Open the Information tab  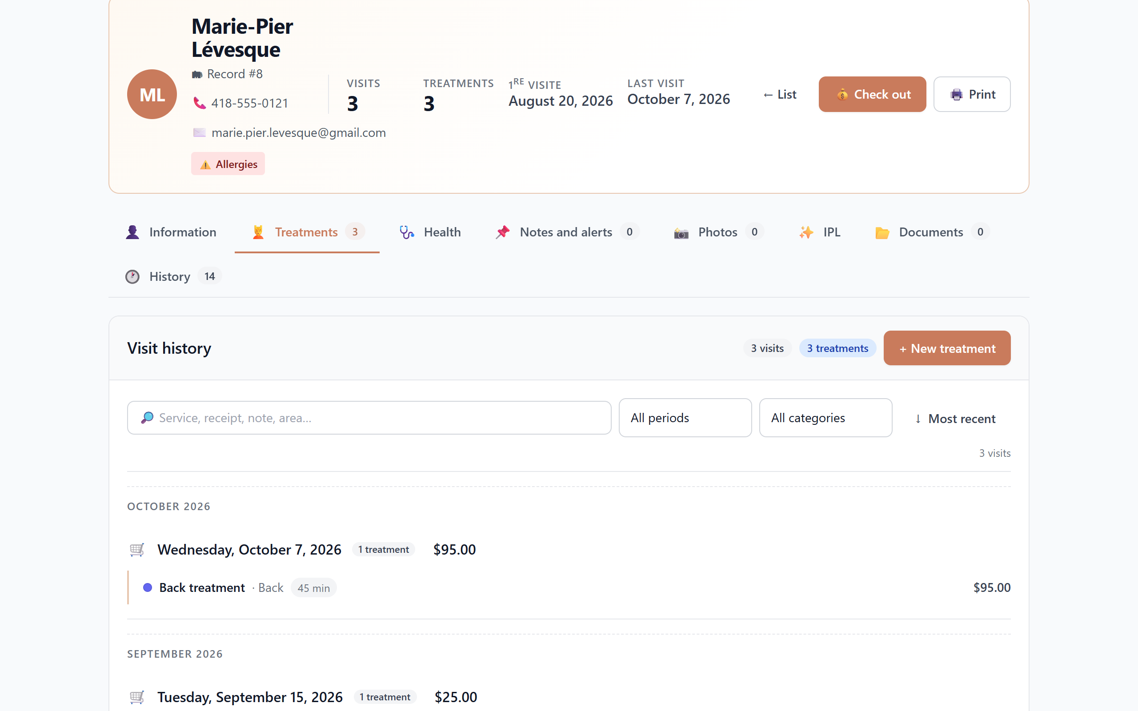tap(171, 232)
